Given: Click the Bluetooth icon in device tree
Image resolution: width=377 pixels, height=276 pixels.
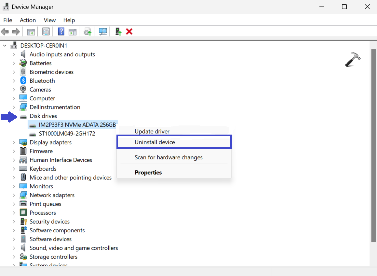Looking at the screenshot, I should click(23, 81).
